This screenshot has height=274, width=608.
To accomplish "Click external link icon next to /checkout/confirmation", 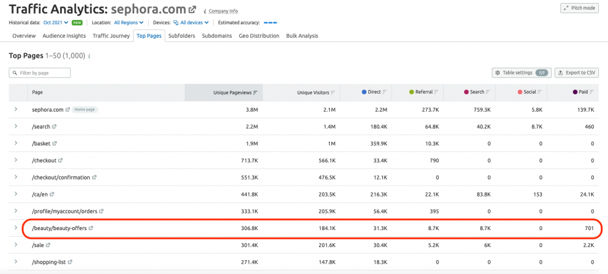I will tap(95, 177).
